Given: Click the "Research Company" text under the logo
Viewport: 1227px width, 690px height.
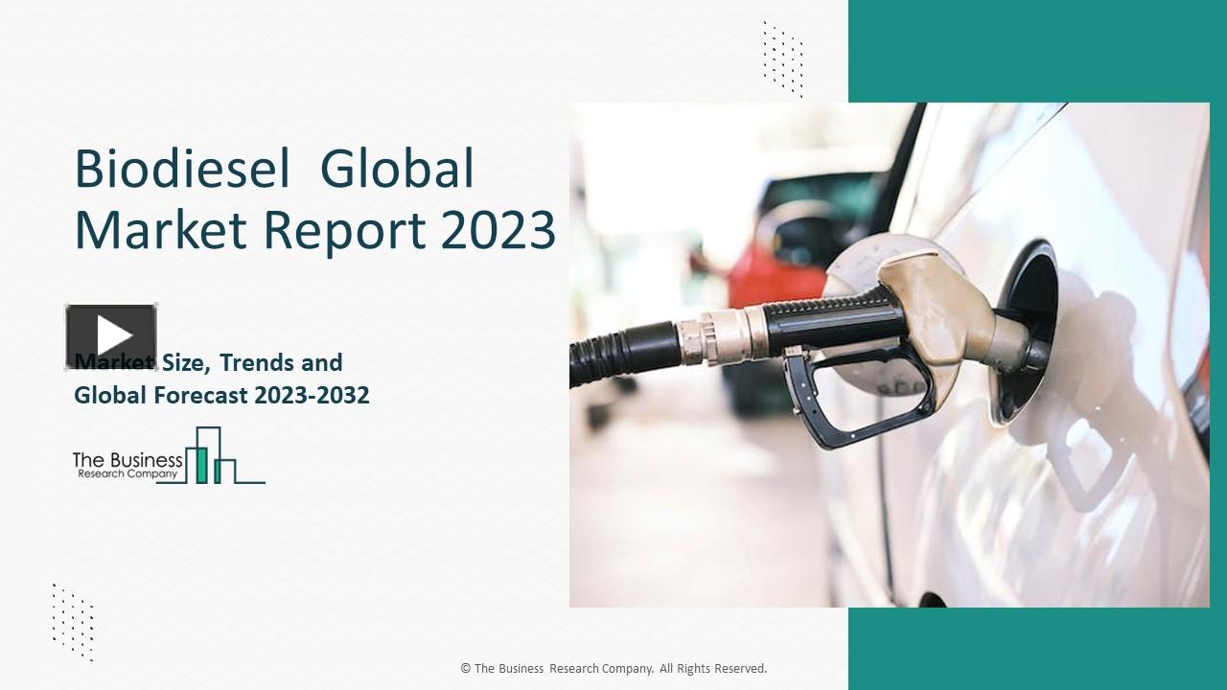Looking at the screenshot, I should coord(127,474).
